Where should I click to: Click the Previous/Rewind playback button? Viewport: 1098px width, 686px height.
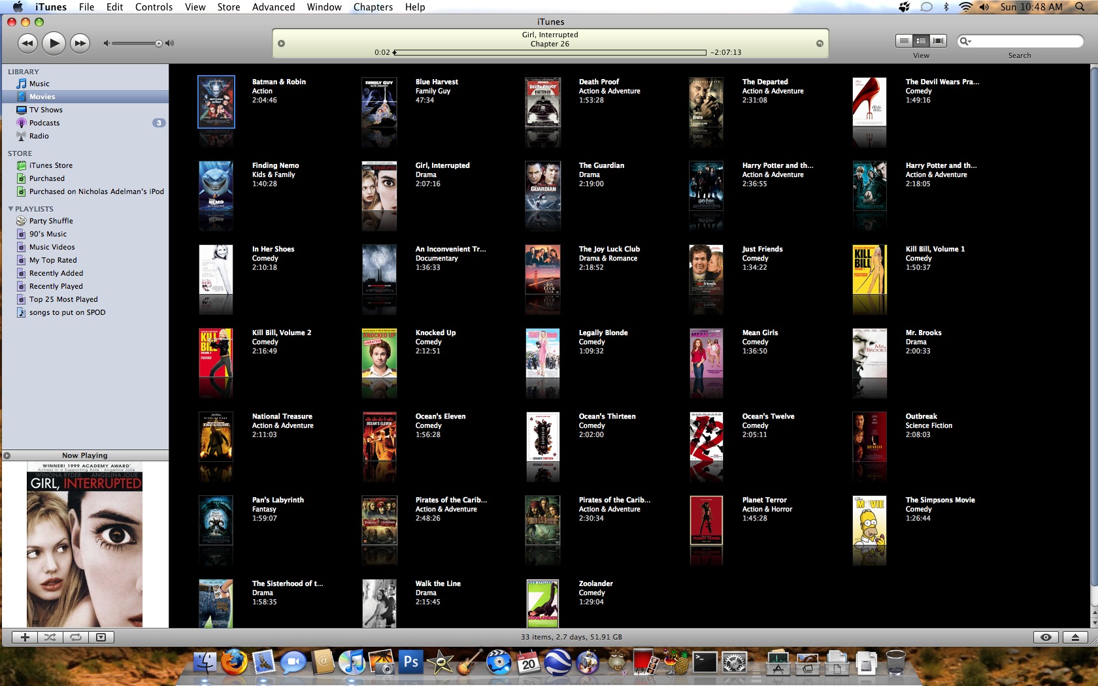27,44
